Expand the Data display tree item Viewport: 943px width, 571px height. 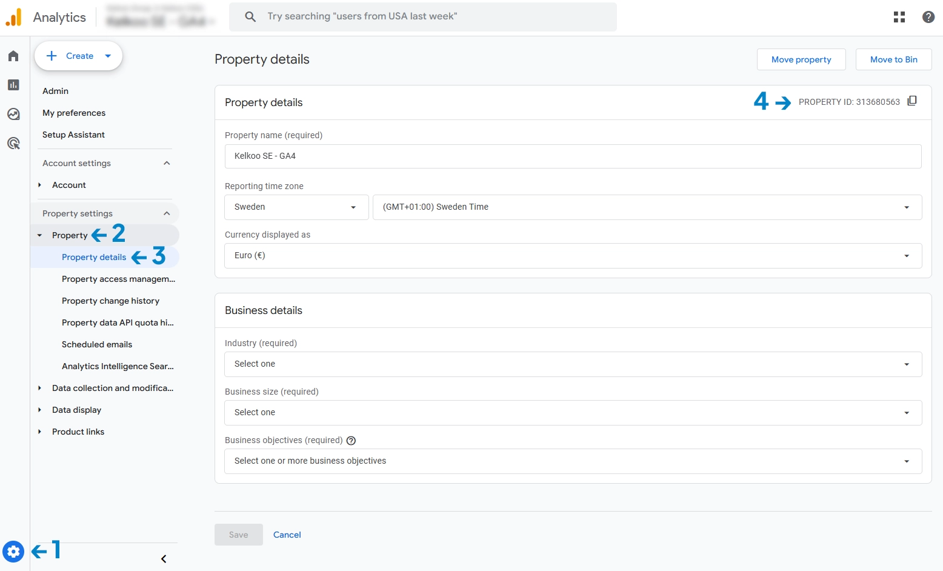coord(39,410)
